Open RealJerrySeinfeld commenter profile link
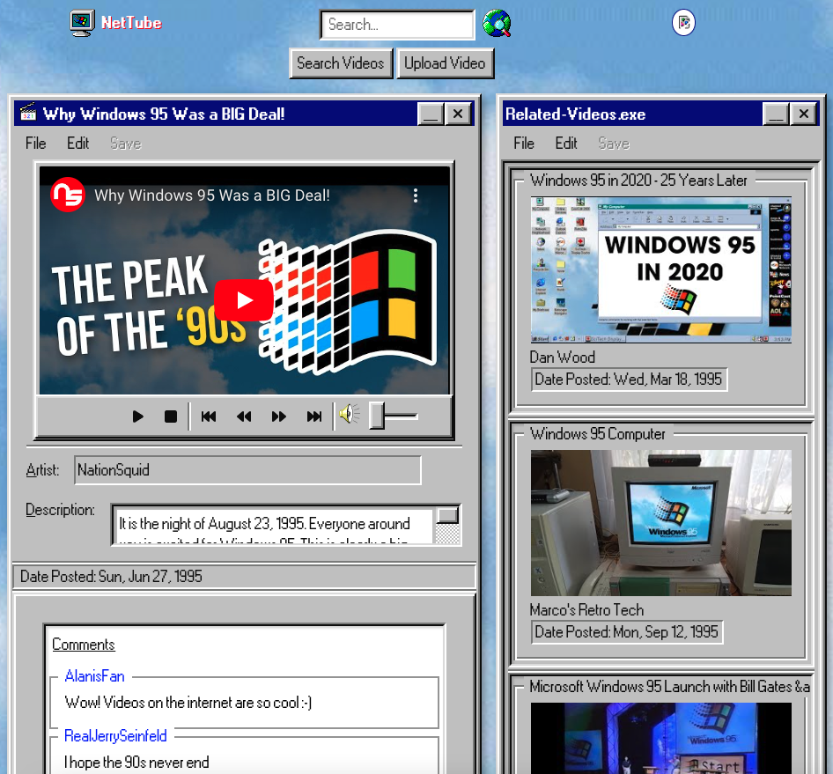This screenshot has height=774, width=833. tap(116, 736)
